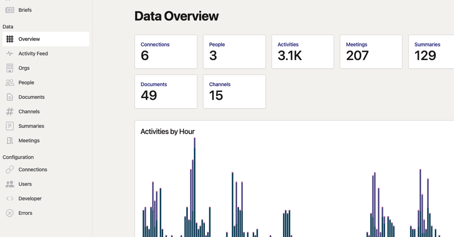
Task: Click the Briefs newspaper icon
Action: pos(10,10)
